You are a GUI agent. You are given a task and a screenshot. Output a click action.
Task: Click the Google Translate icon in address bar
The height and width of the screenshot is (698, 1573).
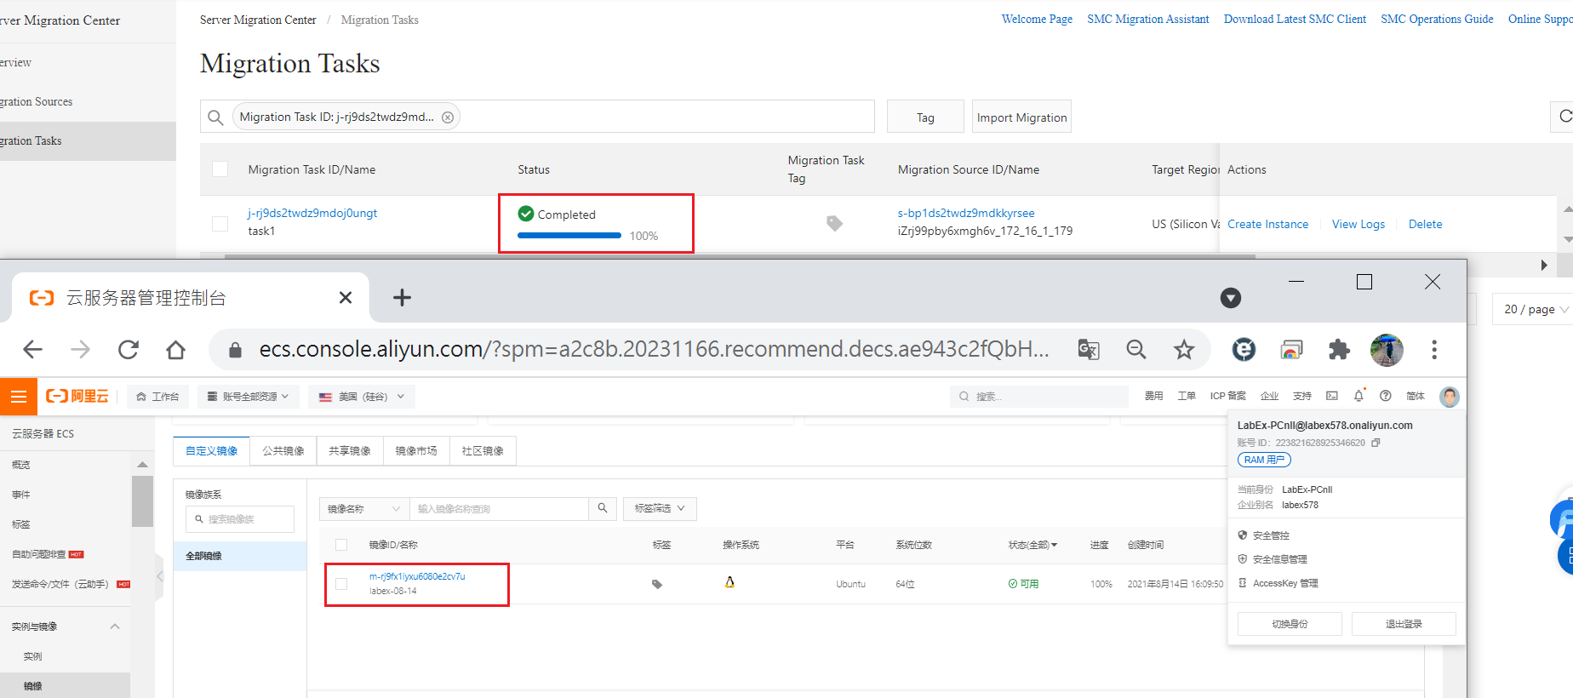coord(1089,349)
